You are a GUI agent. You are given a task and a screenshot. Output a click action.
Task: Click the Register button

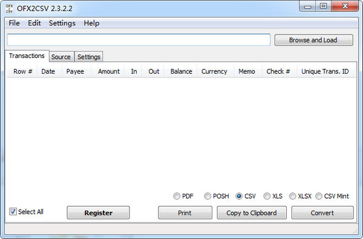pos(99,212)
